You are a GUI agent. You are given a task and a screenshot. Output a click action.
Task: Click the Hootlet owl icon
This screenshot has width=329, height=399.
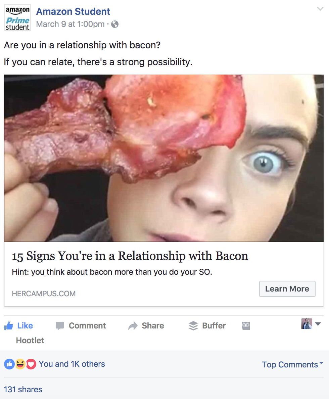point(245,326)
